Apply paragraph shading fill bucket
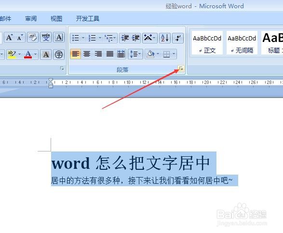 [150, 54]
